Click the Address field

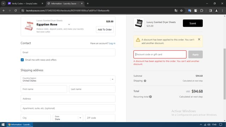pyautogui.click(x=68, y=99)
